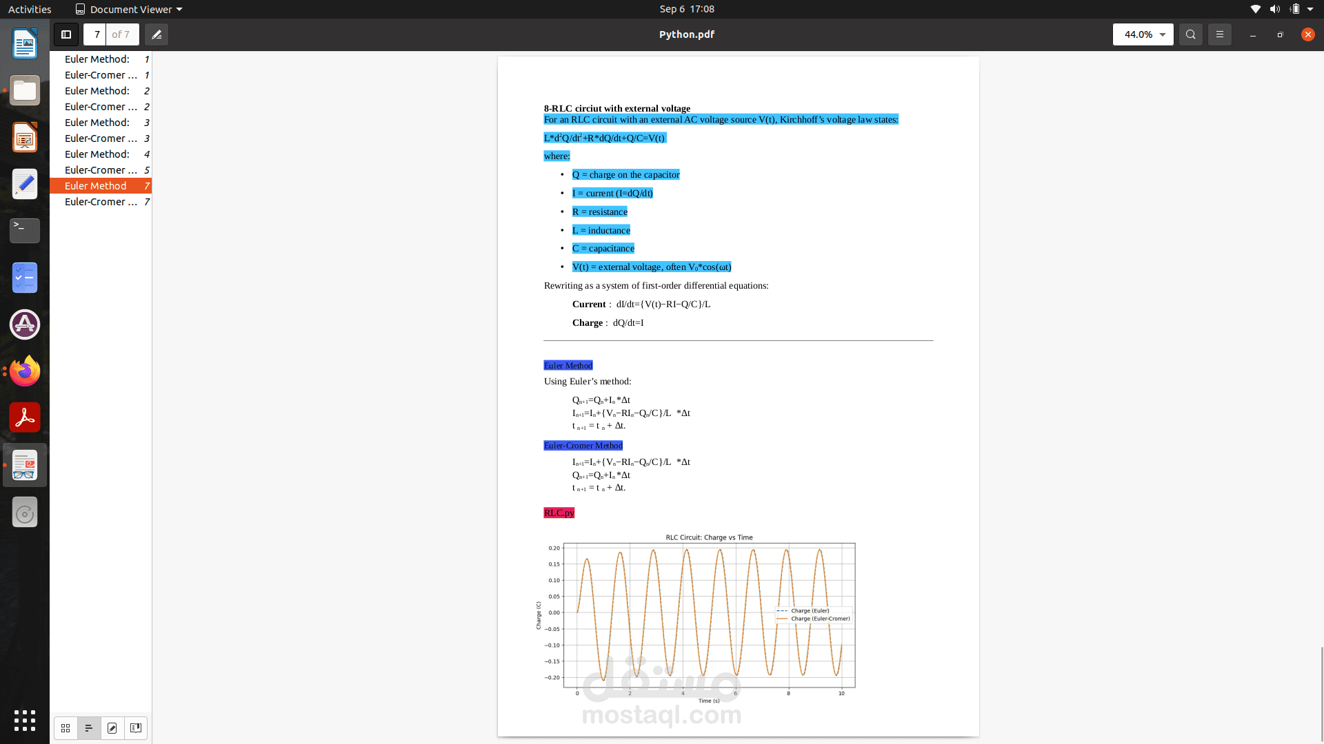
Task: Open the hamburger file options menu
Action: click(x=1219, y=34)
